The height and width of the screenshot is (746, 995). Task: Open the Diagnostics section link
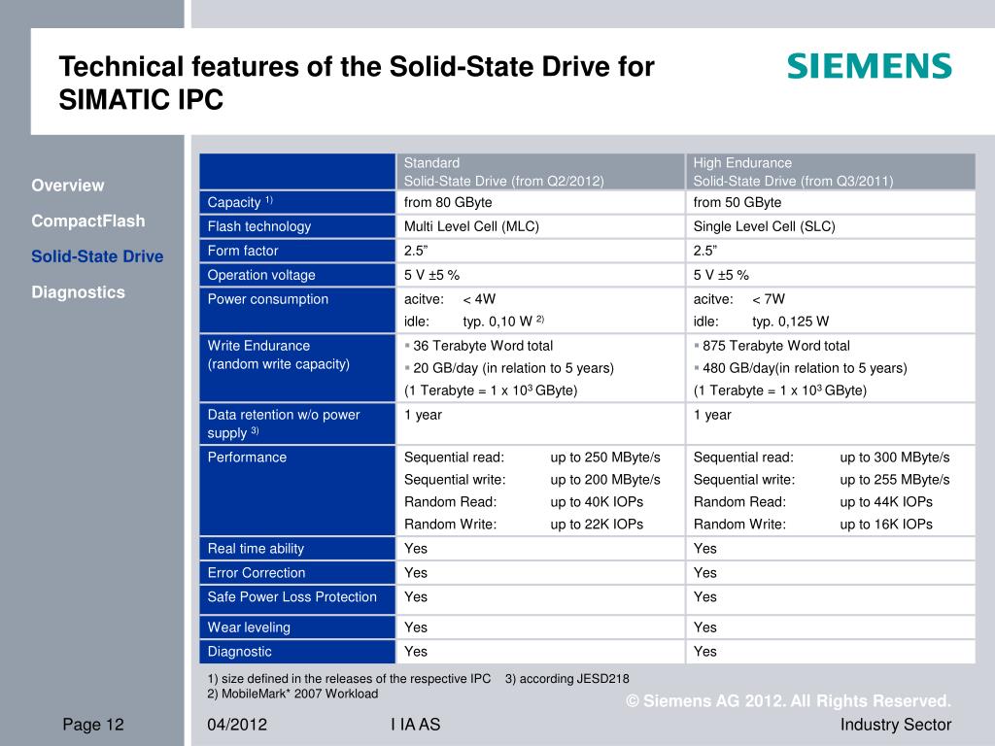click(78, 291)
